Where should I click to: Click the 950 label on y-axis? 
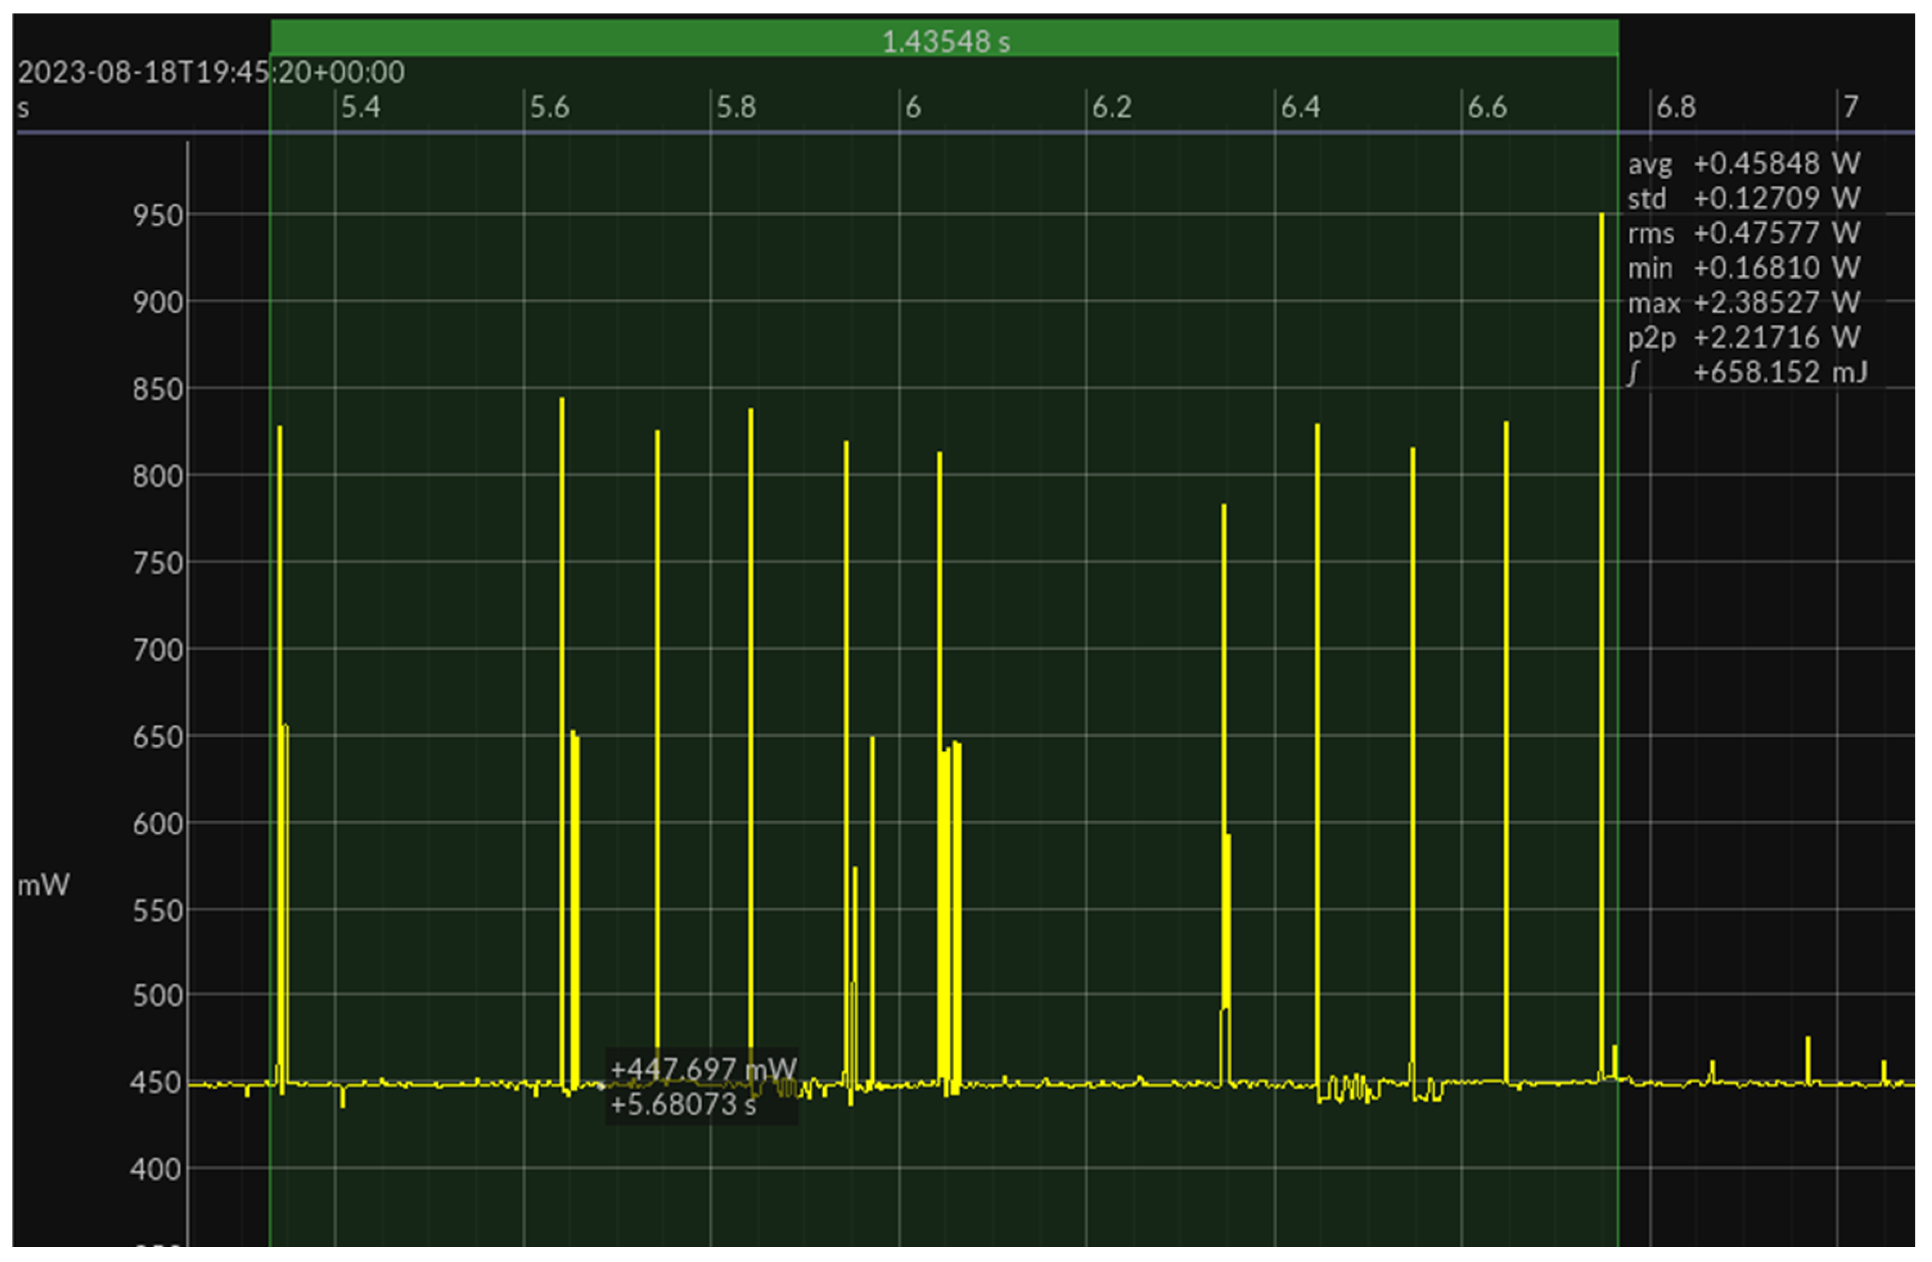point(157,216)
